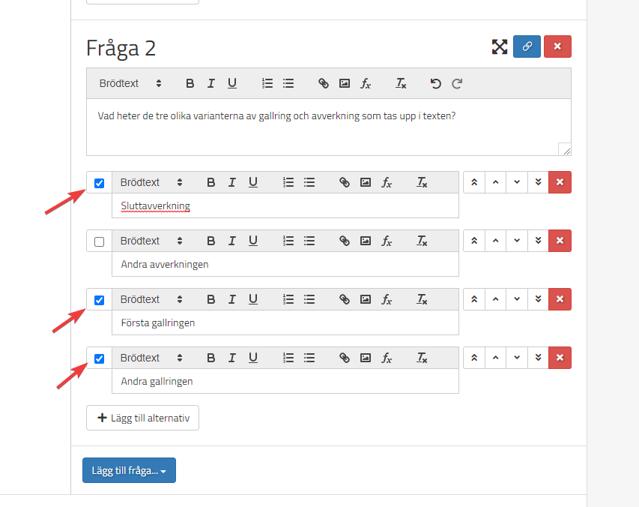The width and height of the screenshot is (639, 507).
Task: Remove the Andra gallringen answer option
Action: 560,358
